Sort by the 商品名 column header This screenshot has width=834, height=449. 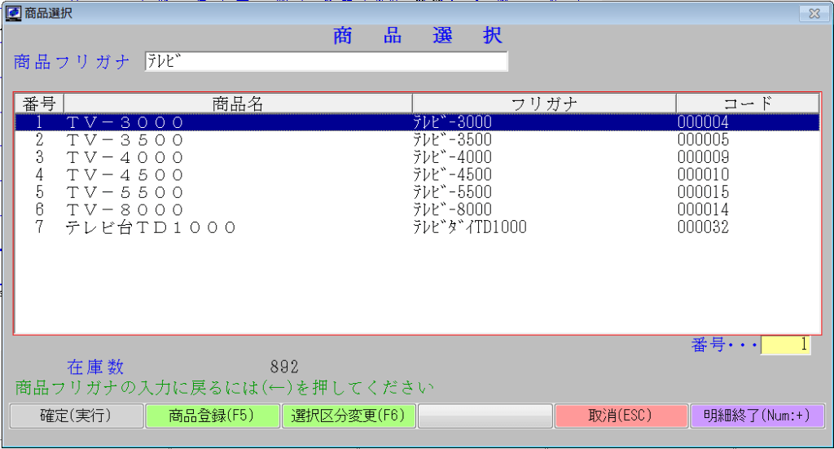click(238, 103)
